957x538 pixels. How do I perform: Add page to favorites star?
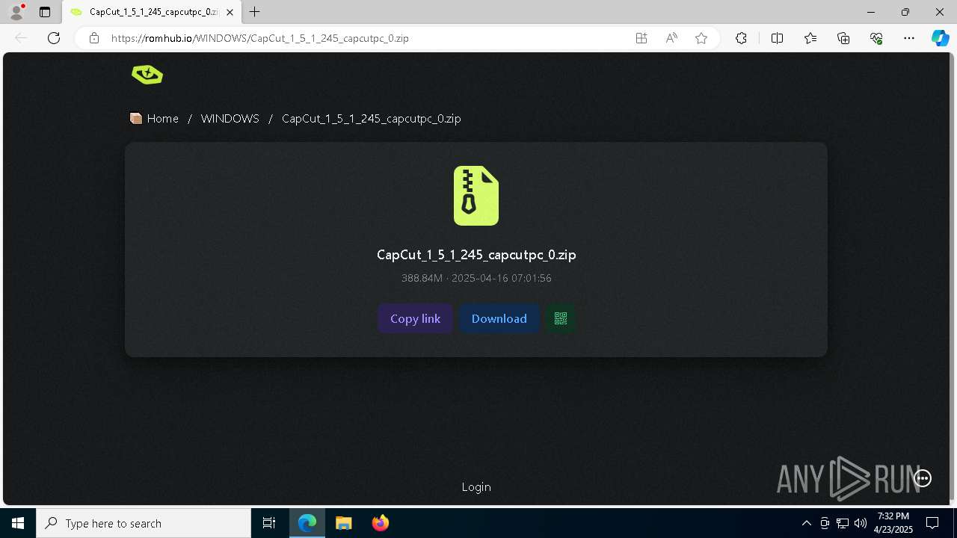tap(701, 38)
